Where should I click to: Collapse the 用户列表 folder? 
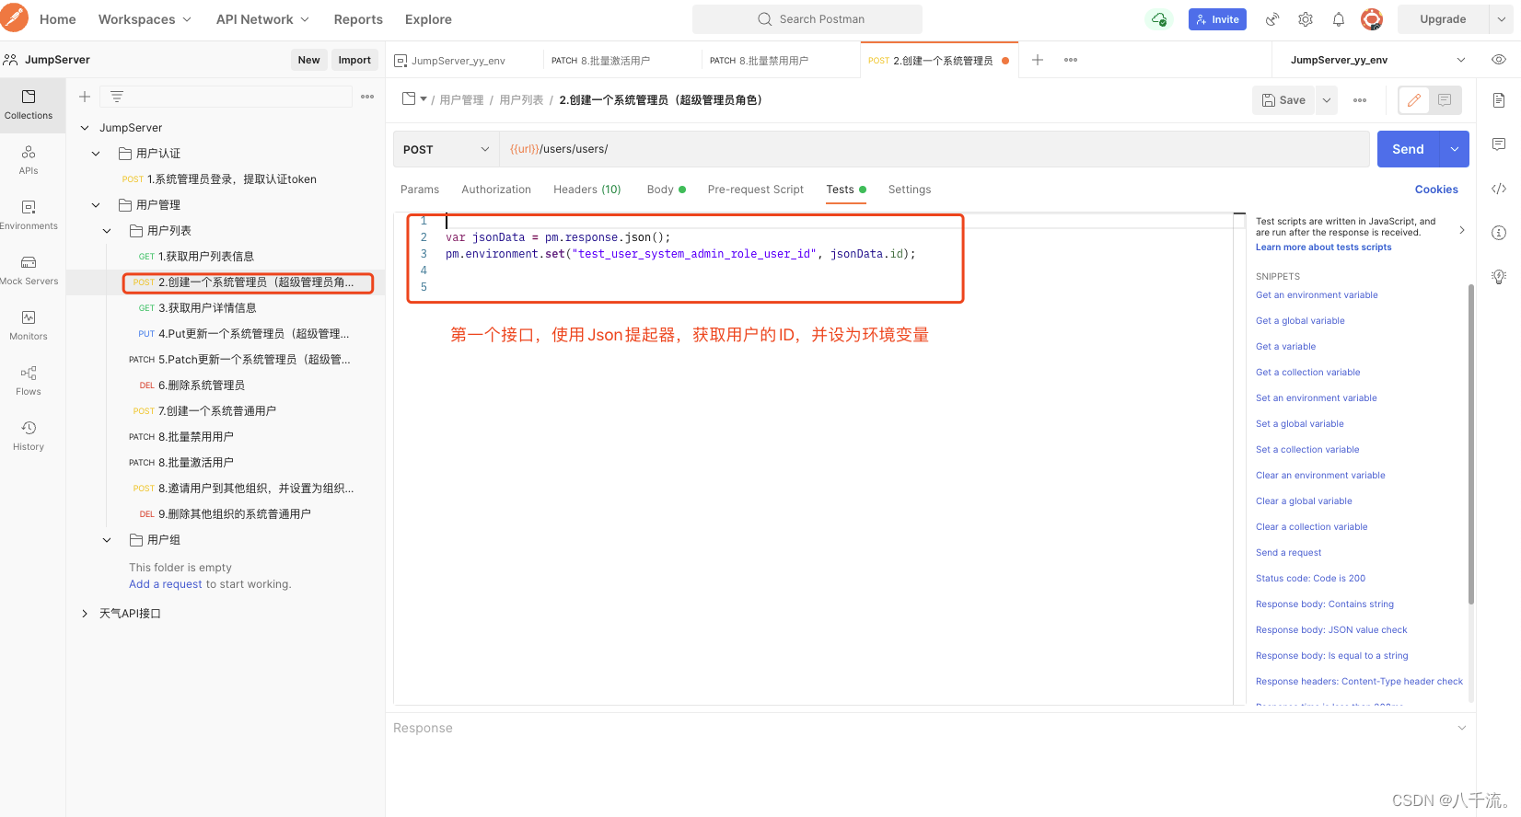click(x=107, y=231)
